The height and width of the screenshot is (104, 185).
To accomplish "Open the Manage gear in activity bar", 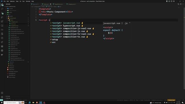I will 2,97.
